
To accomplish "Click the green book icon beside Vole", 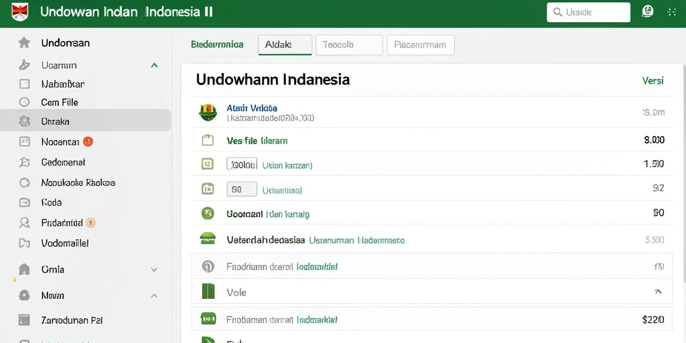I will coord(208,291).
